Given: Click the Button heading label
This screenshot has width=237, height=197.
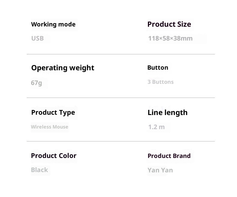Looking at the screenshot, I should [x=158, y=68].
